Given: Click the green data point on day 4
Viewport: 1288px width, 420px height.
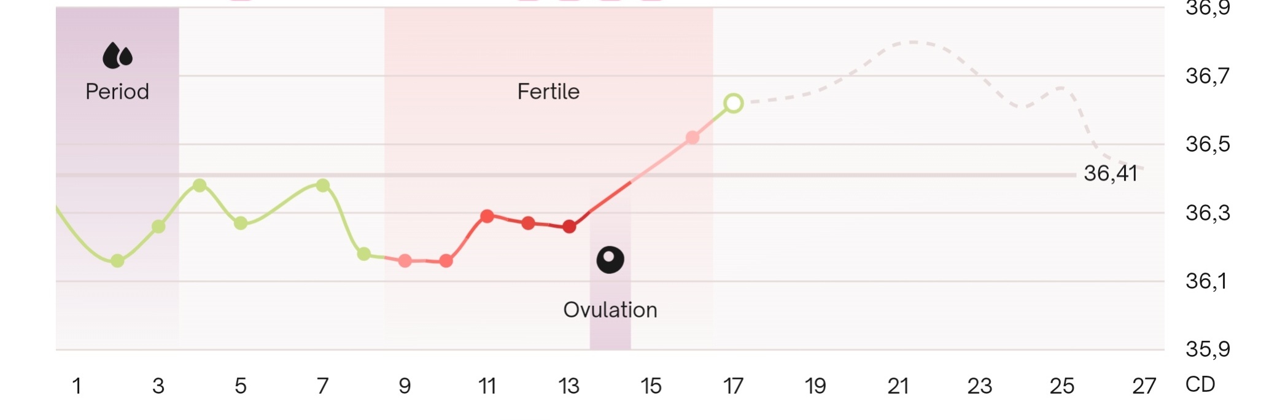Looking at the screenshot, I should (x=200, y=185).
